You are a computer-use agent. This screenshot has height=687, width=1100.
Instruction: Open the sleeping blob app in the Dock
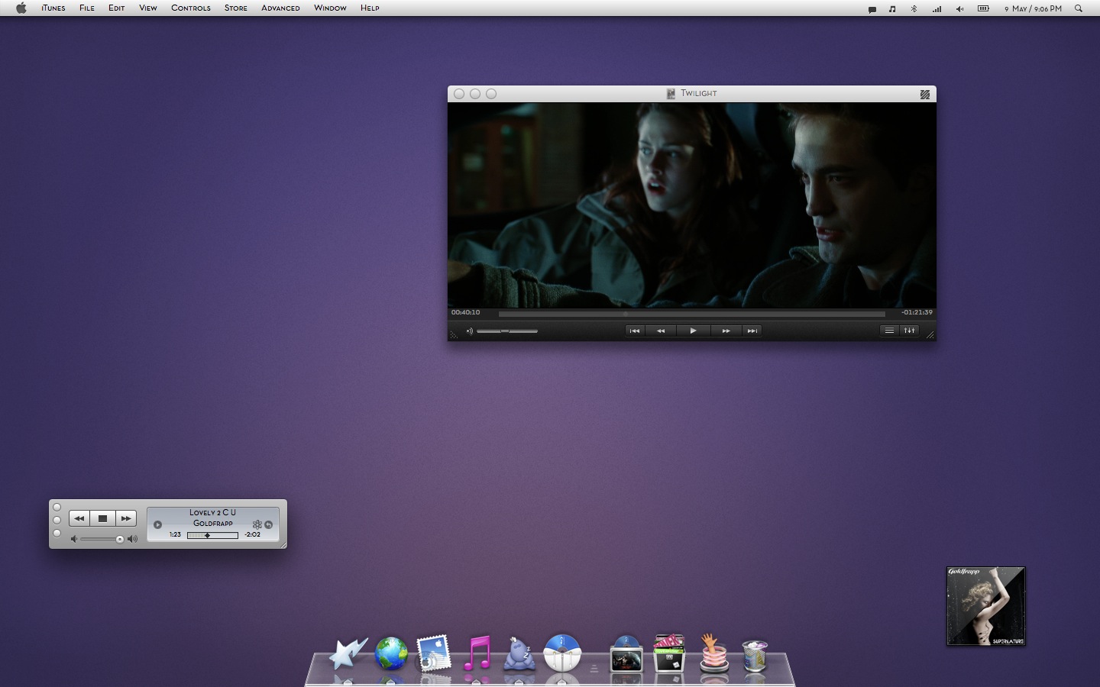point(519,654)
